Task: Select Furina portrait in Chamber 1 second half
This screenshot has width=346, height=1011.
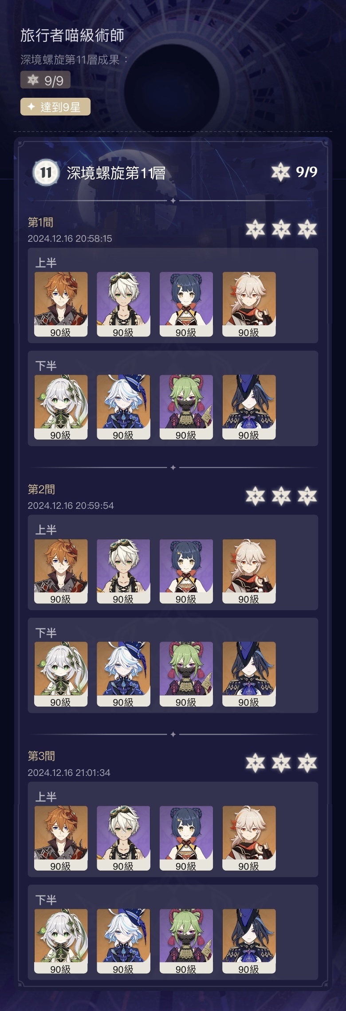Action: pos(123,407)
